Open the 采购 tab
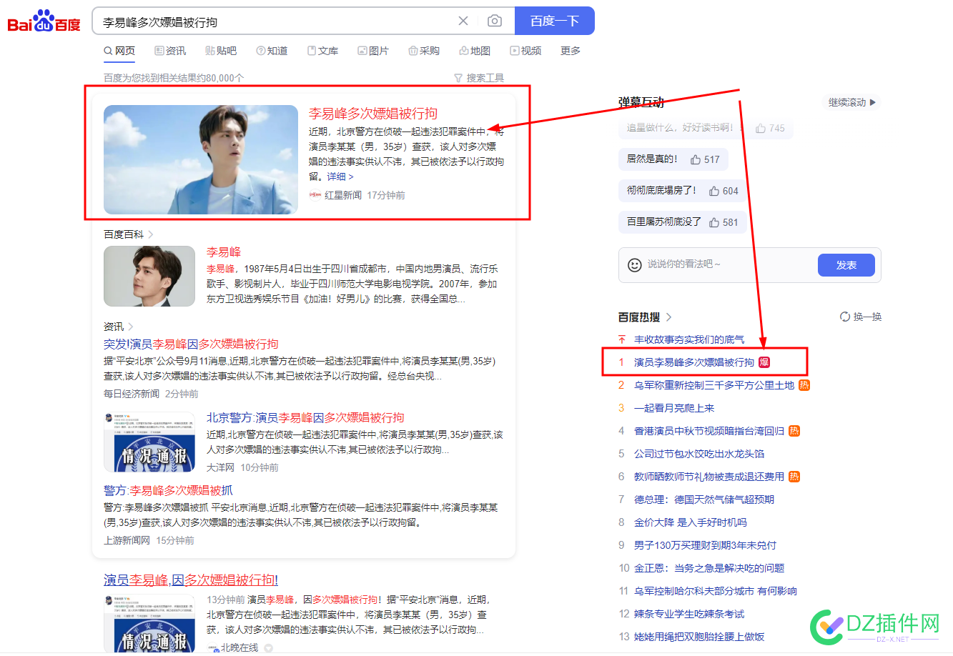 click(424, 51)
